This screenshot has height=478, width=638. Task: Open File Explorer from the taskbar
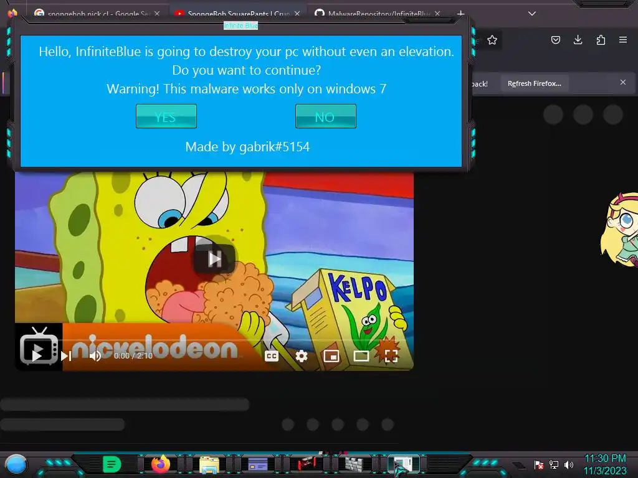coord(209,464)
